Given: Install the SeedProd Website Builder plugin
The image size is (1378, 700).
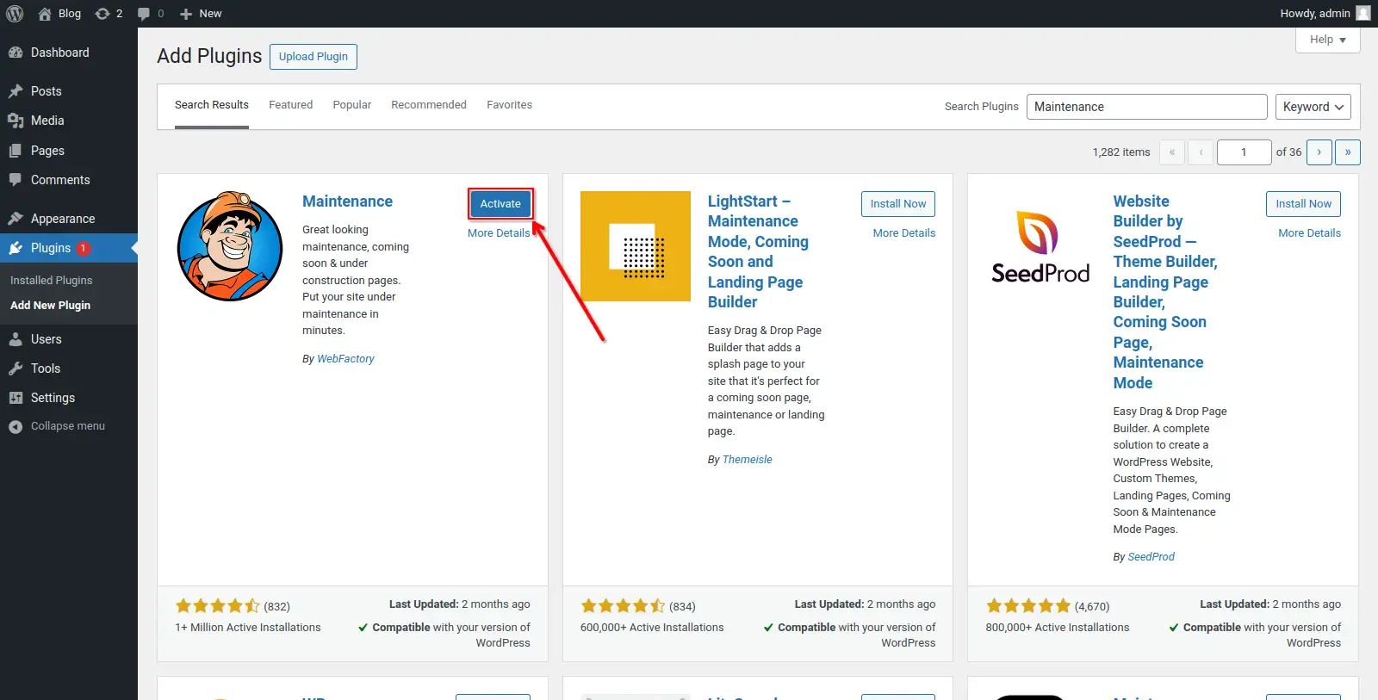Looking at the screenshot, I should pyautogui.click(x=1303, y=204).
